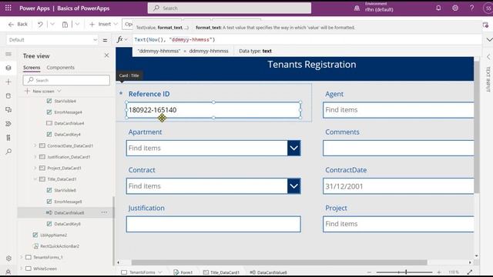This screenshot has height=277, width=493.
Task: Click the ContractDate field 31/12/2001
Action: 398,186
